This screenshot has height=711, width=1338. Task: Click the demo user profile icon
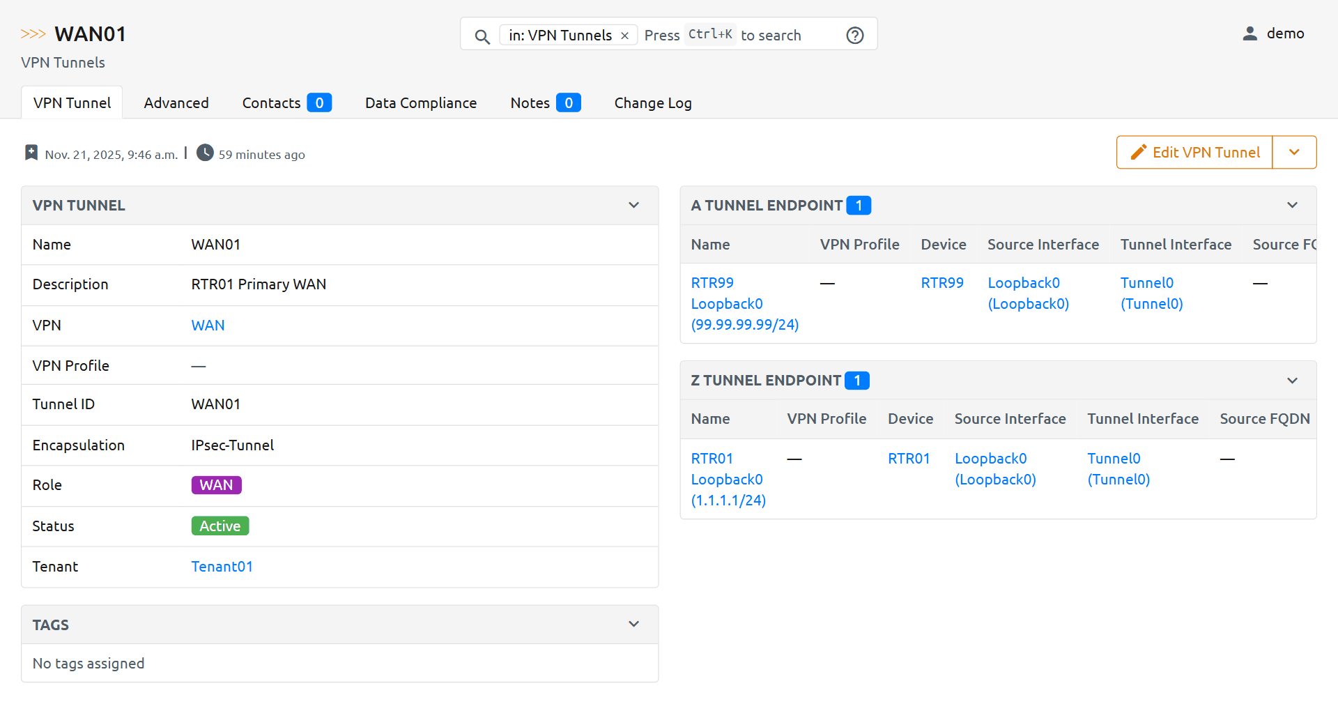point(1249,33)
